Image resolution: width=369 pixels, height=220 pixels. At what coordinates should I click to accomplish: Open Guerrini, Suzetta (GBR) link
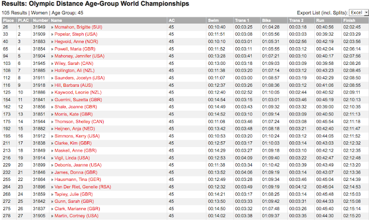pyautogui.click(x=78, y=100)
